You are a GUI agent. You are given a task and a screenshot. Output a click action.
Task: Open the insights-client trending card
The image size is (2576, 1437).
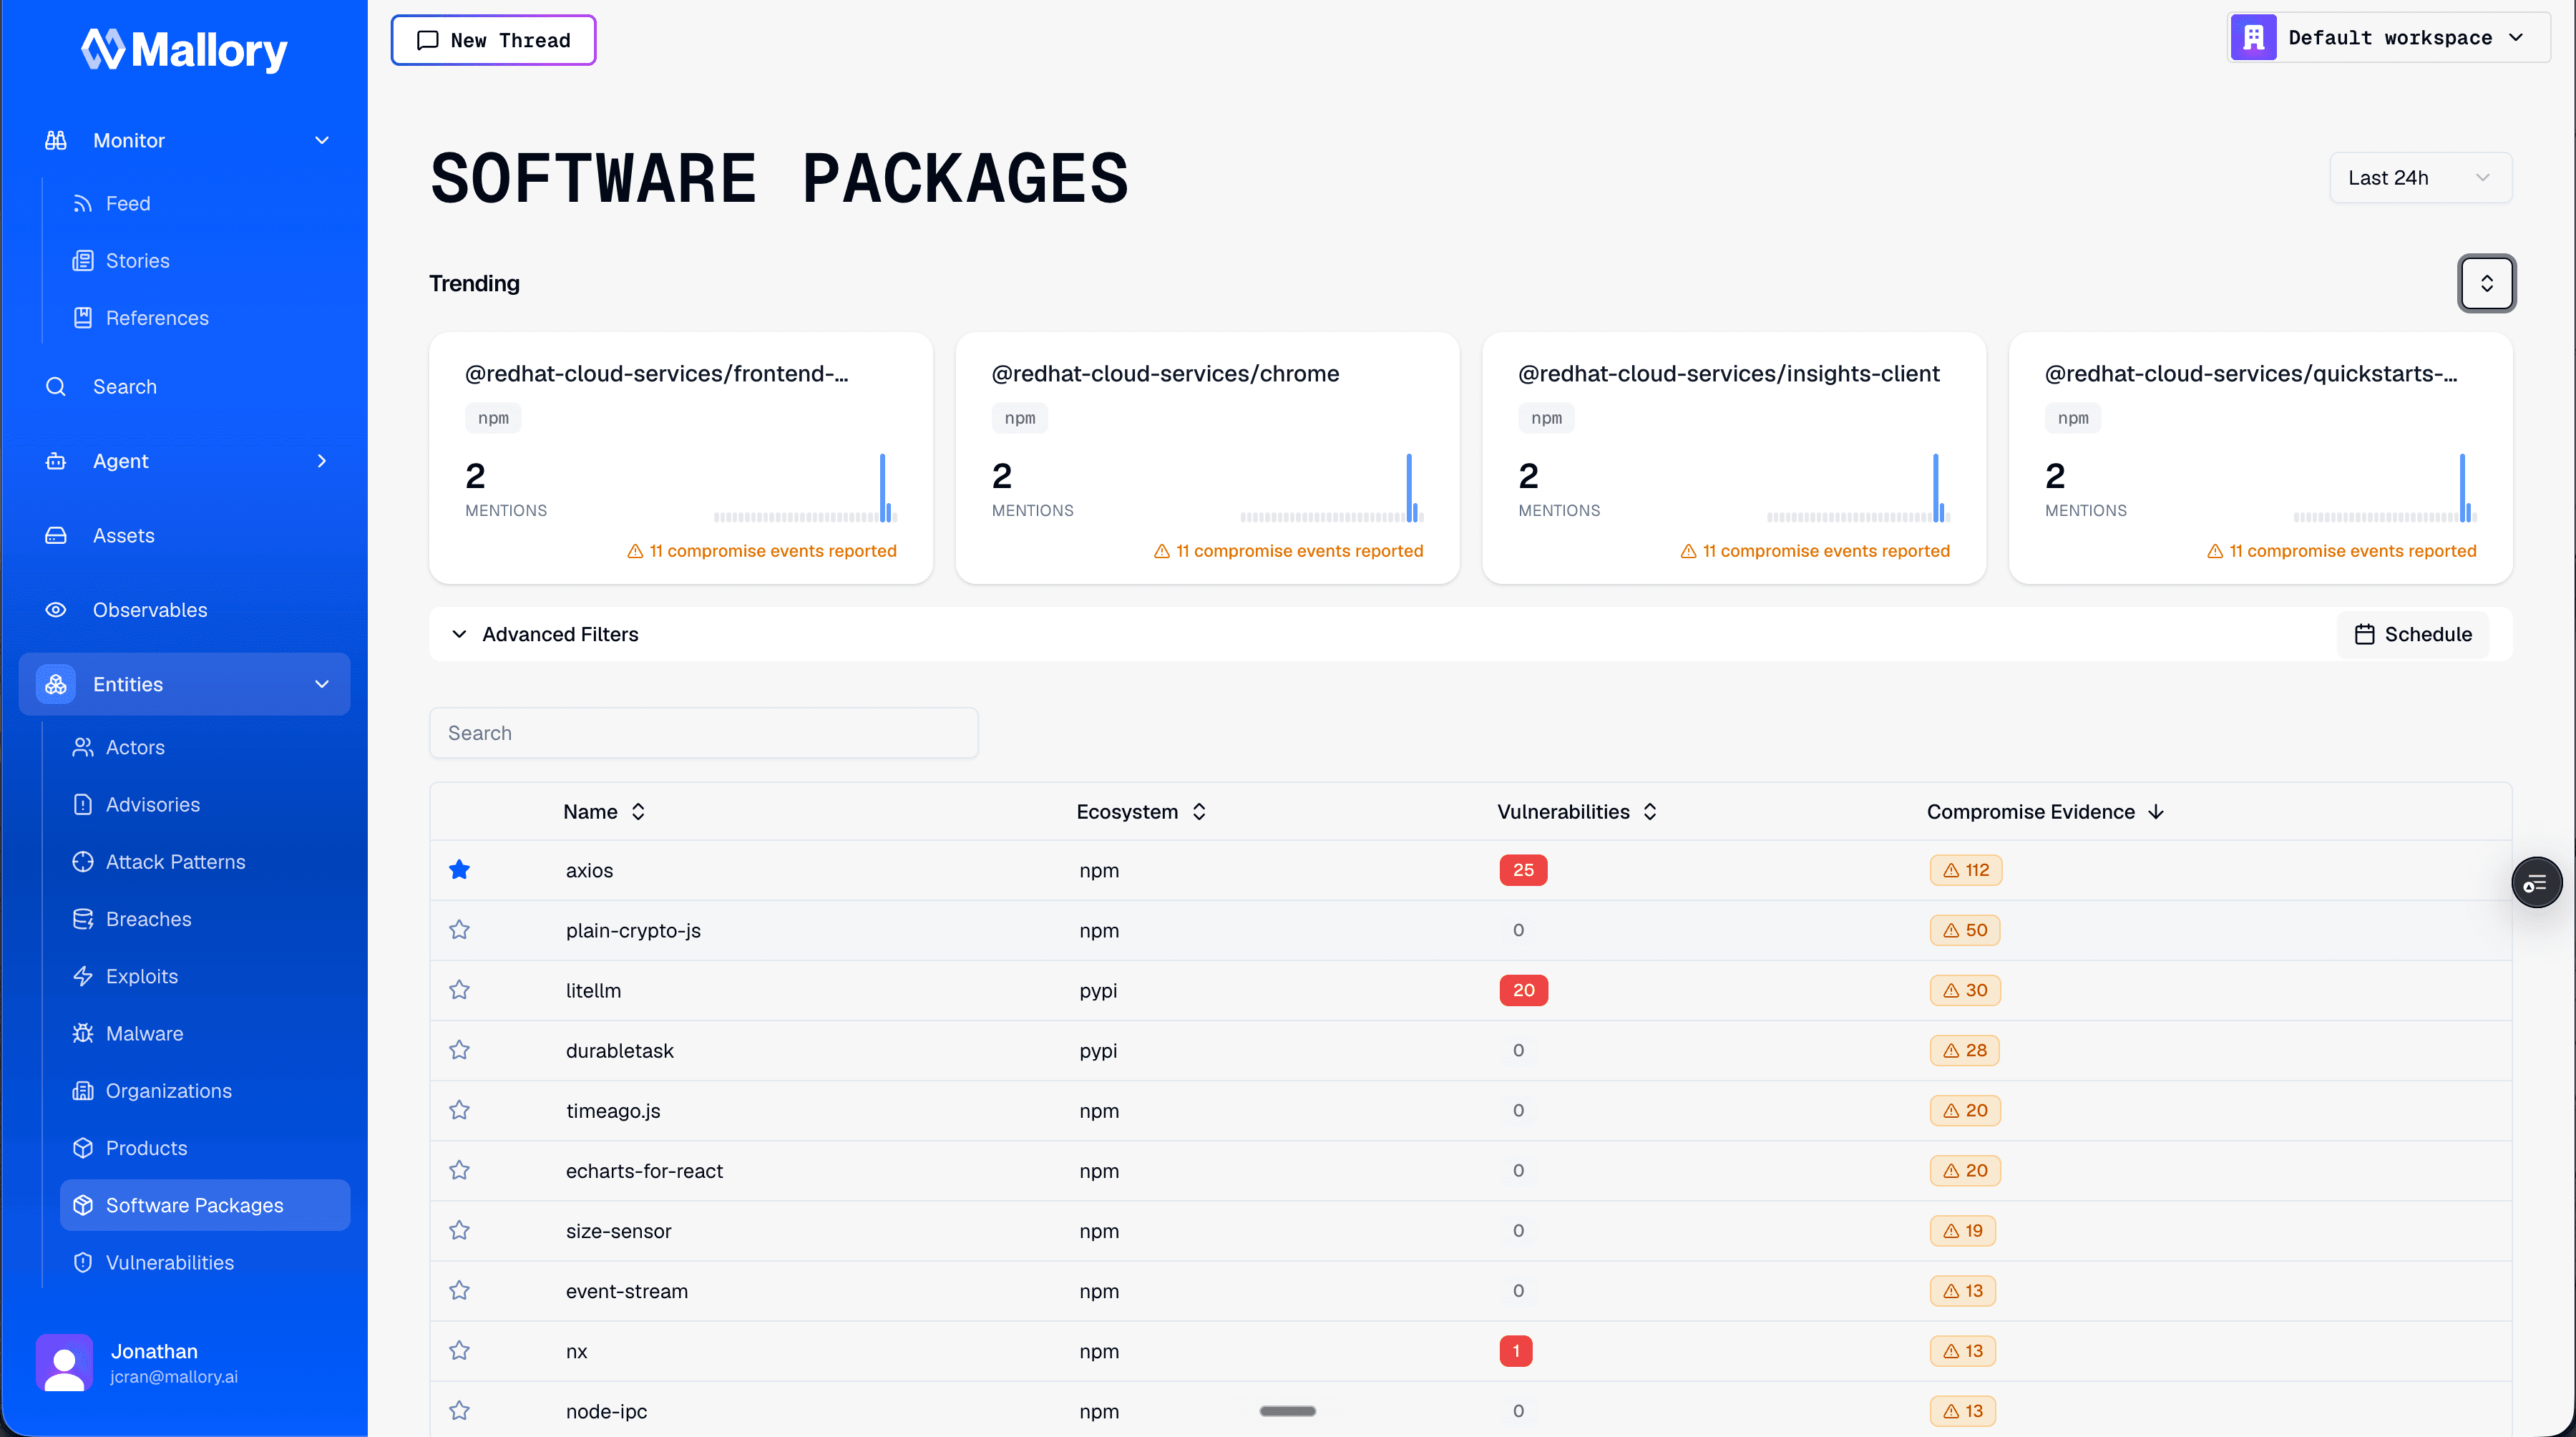1734,458
